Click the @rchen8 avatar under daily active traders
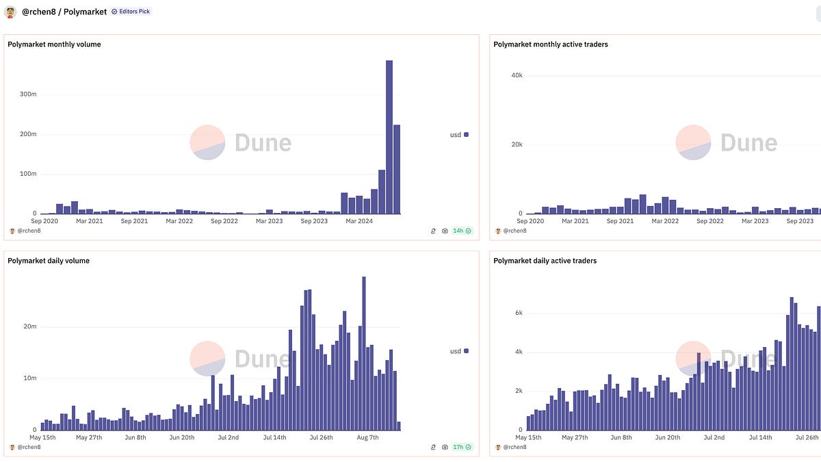Image resolution: width=821 pixels, height=462 pixels. (x=497, y=447)
